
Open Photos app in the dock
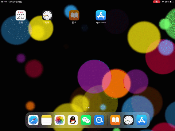pos(59,120)
